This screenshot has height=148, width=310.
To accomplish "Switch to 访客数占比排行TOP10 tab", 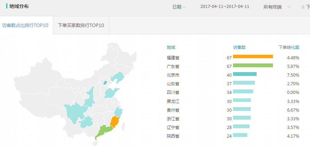I will tap(25, 25).
